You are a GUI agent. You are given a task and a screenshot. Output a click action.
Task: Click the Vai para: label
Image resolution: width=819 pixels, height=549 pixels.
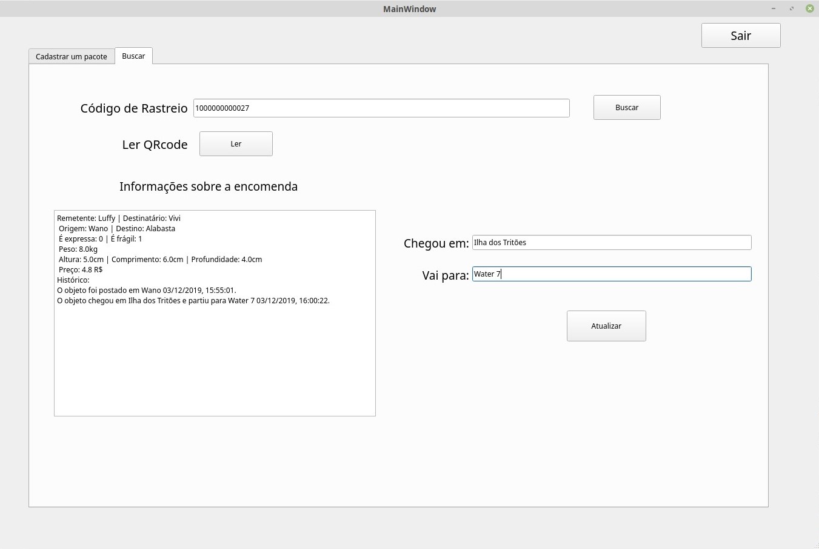click(x=446, y=275)
